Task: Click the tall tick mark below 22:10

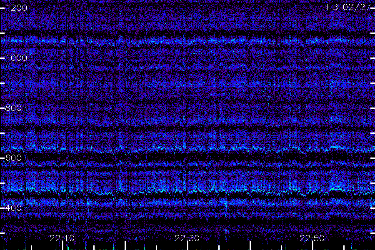Action: [x=62, y=246]
